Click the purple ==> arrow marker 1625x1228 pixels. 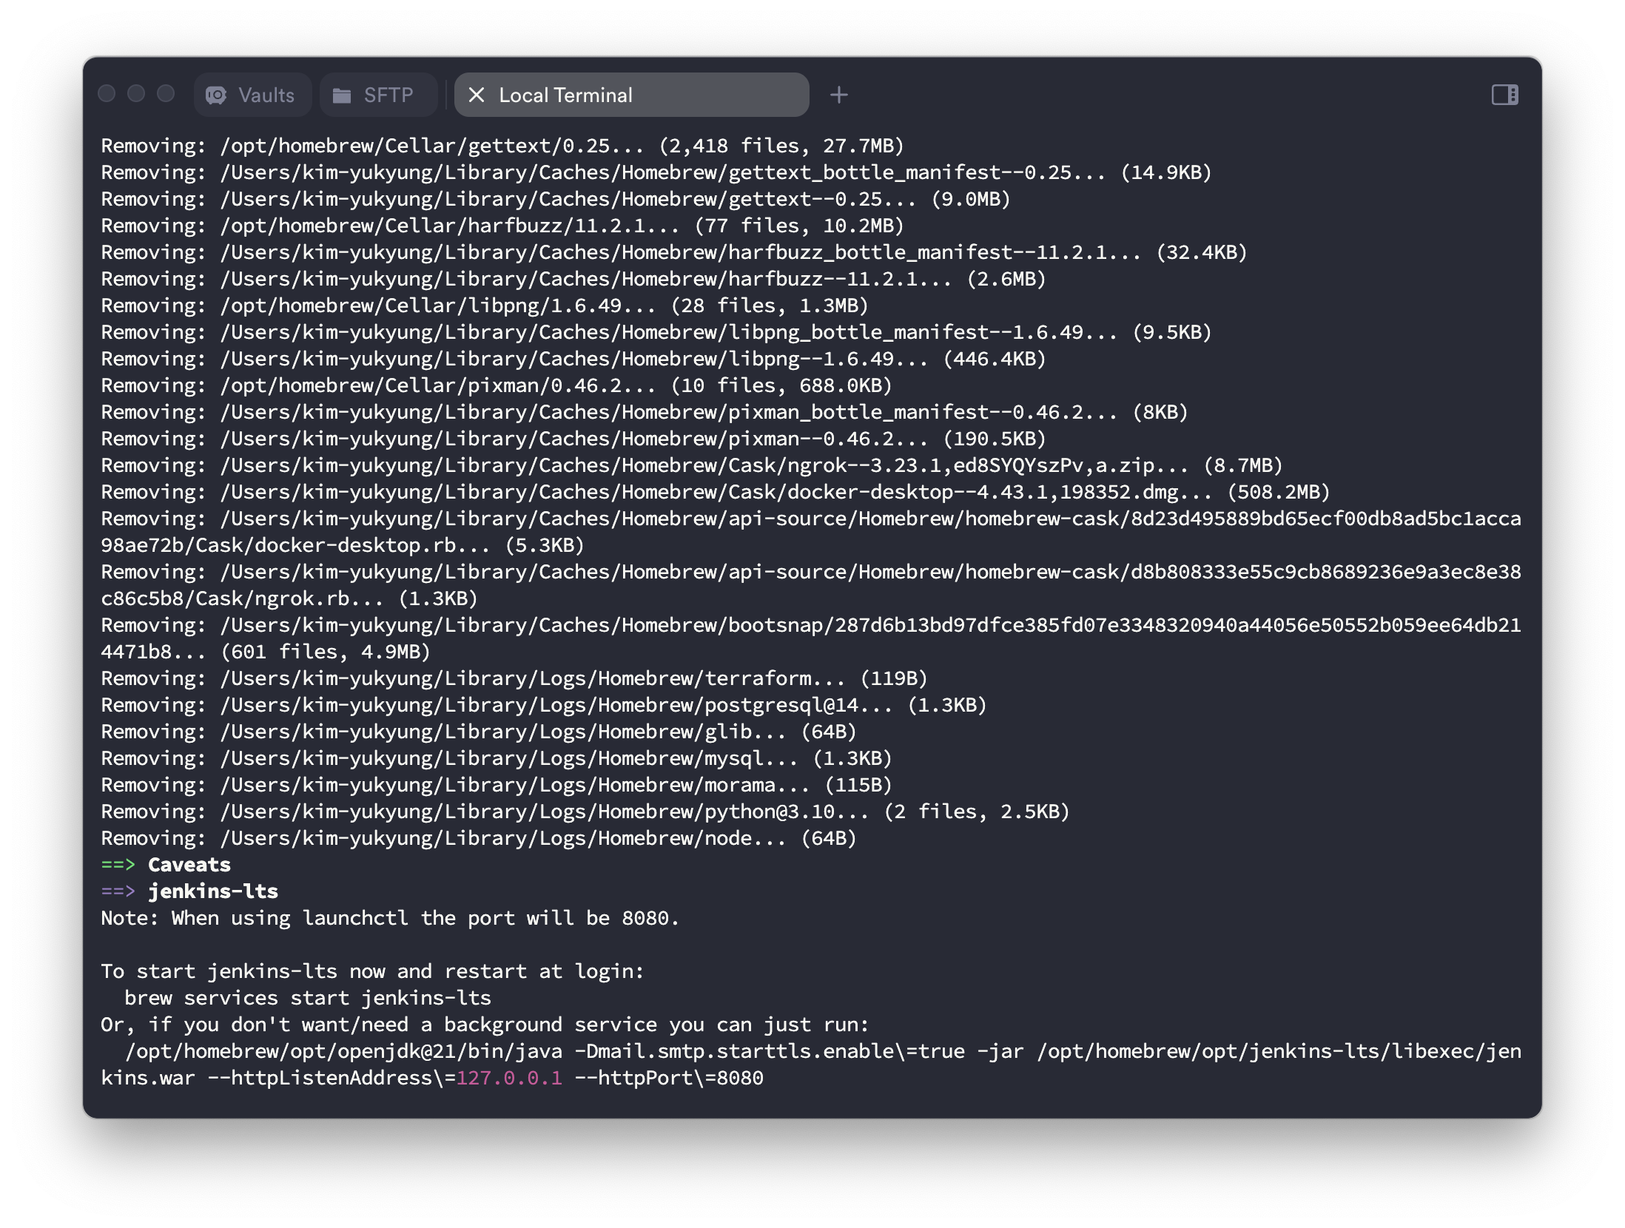click(x=118, y=891)
